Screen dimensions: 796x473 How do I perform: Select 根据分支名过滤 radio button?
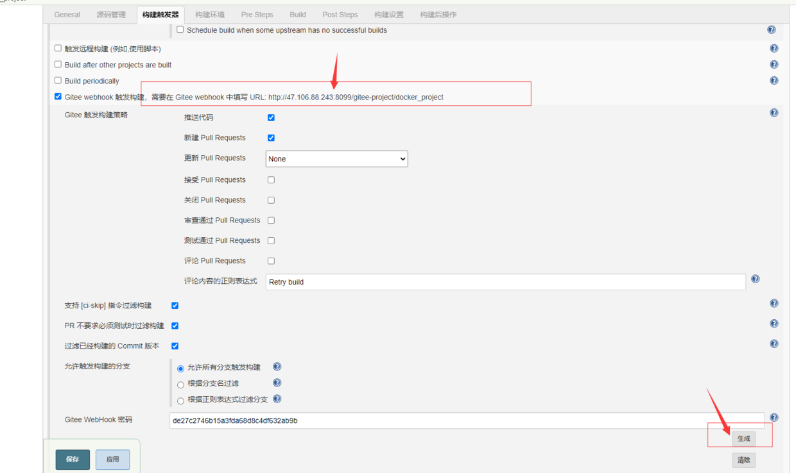(181, 385)
